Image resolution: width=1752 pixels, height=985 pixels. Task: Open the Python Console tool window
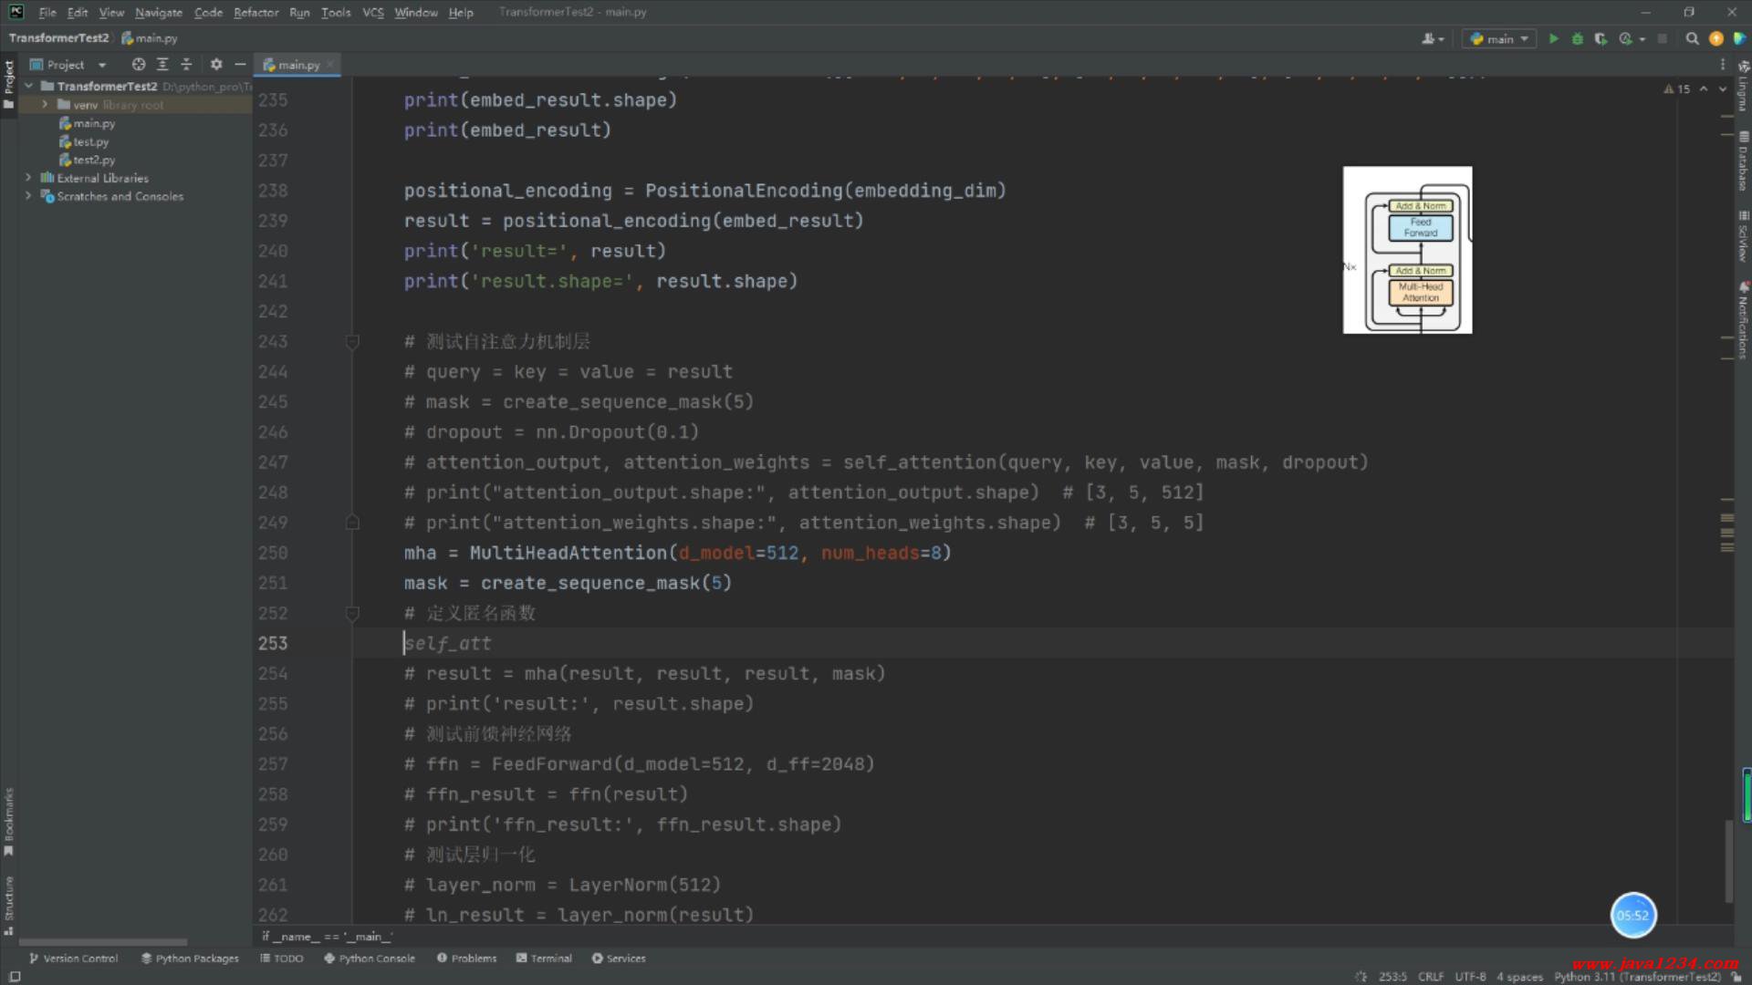pyautogui.click(x=370, y=959)
